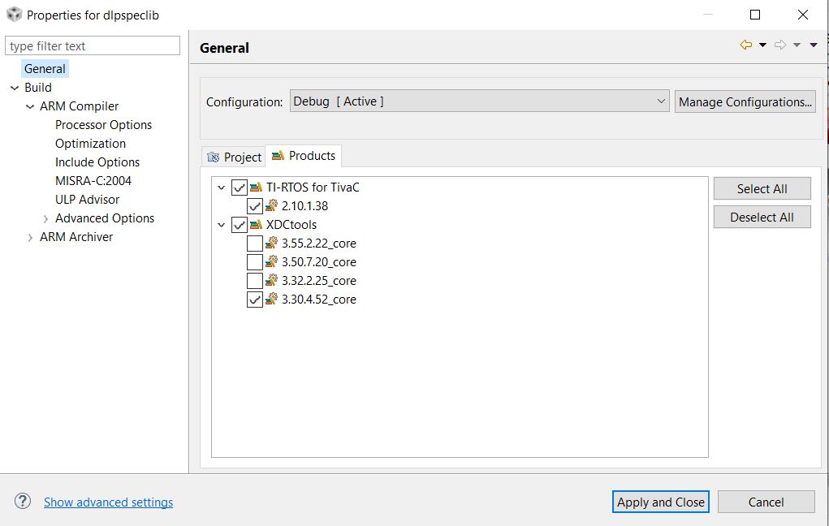Uncheck the 3.30.4.52_core checkbox

[x=254, y=300]
